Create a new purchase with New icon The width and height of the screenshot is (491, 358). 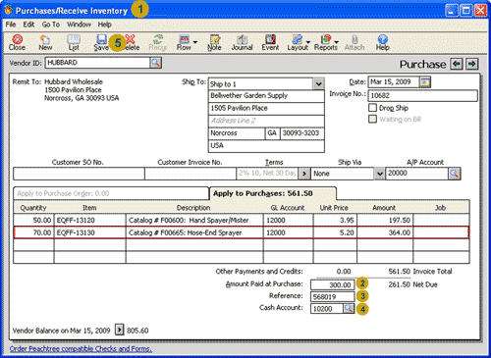pyautogui.click(x=45, y=42)
